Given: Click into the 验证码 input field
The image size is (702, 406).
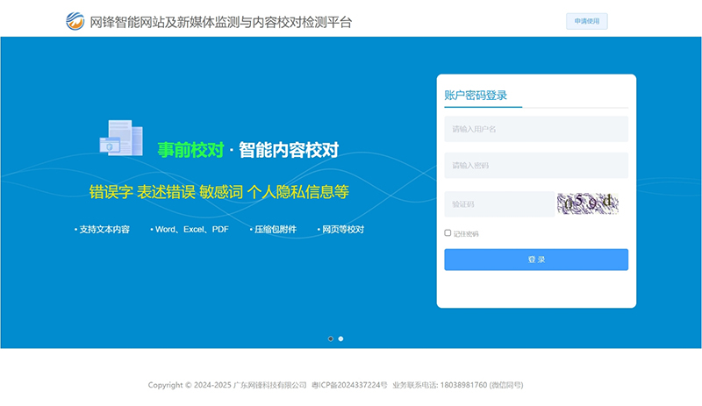Looking at the screenshot, I should 498,204.
